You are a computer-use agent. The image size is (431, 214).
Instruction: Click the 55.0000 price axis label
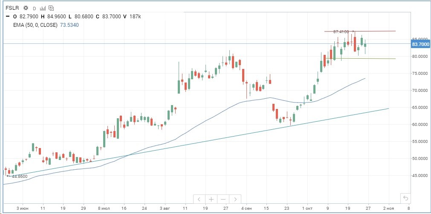420,142
